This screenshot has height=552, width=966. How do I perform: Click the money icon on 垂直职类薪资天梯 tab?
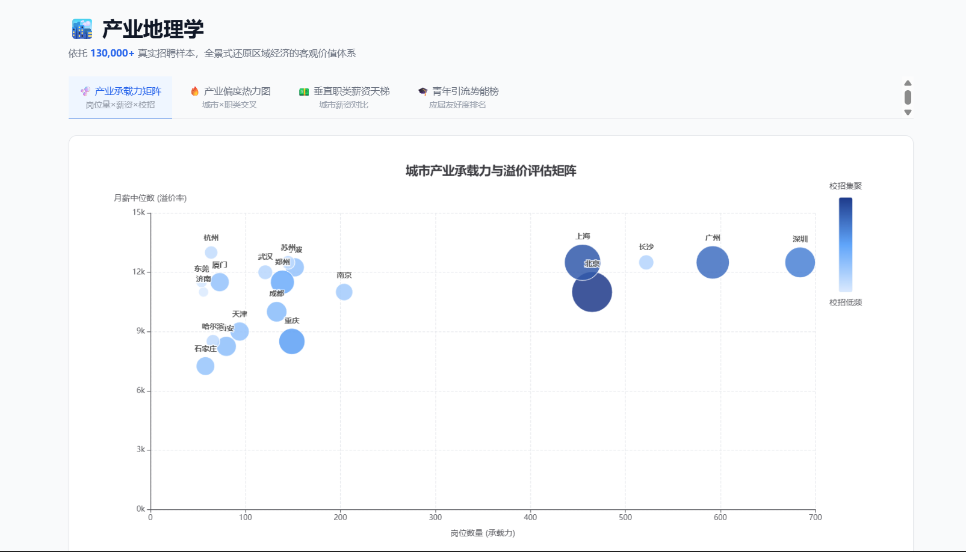[304, 92]
